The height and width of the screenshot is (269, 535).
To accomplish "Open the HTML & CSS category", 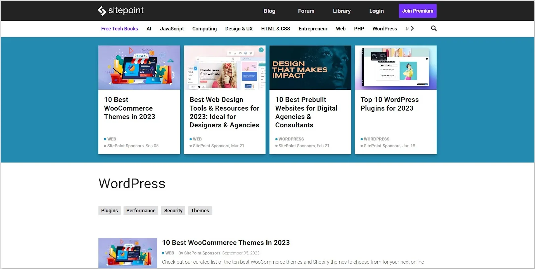I will coord(276,29).
